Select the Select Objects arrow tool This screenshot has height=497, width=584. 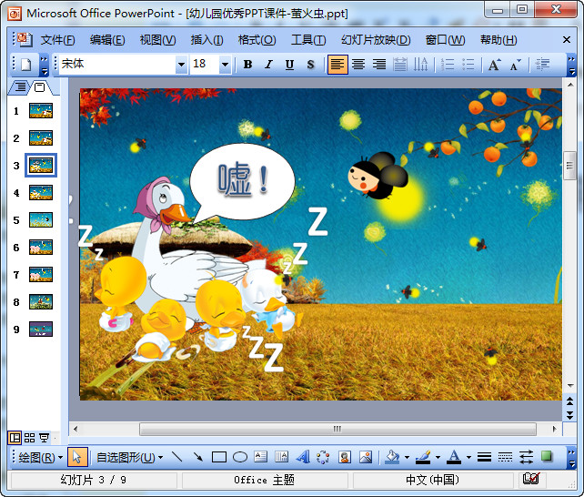[x=77, y=457]
